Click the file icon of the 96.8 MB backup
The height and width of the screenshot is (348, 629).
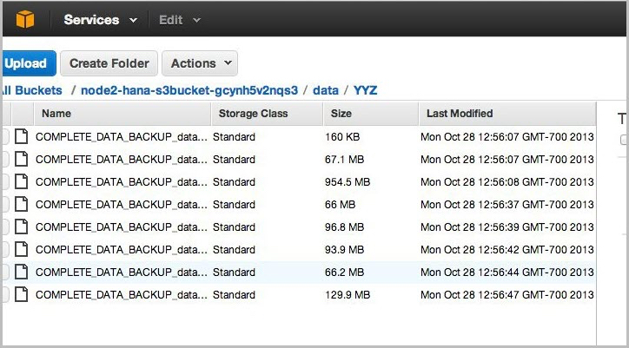point(21,227)
